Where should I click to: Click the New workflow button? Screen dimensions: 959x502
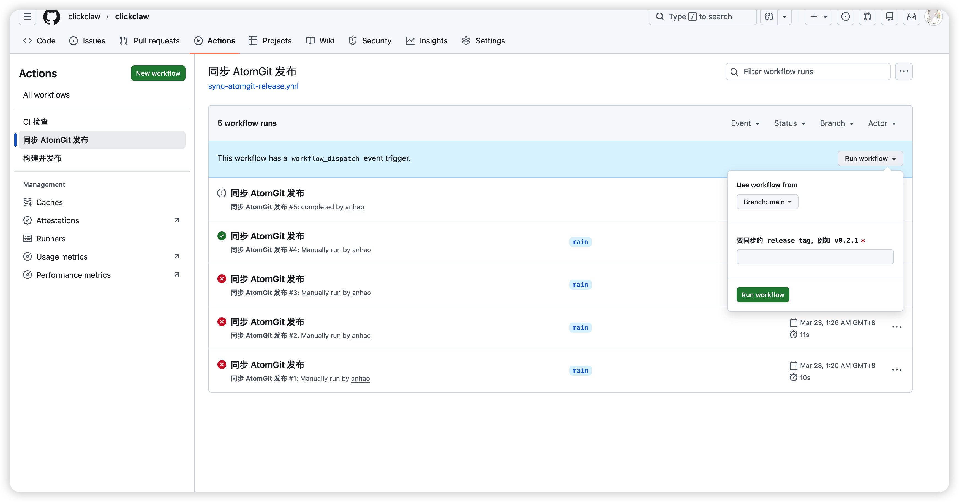click(158, 73)
